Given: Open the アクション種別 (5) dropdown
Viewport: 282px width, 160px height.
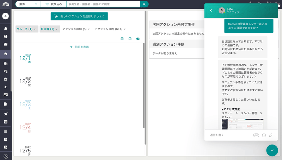Looking at the screenshot, I should click(76, 29).
